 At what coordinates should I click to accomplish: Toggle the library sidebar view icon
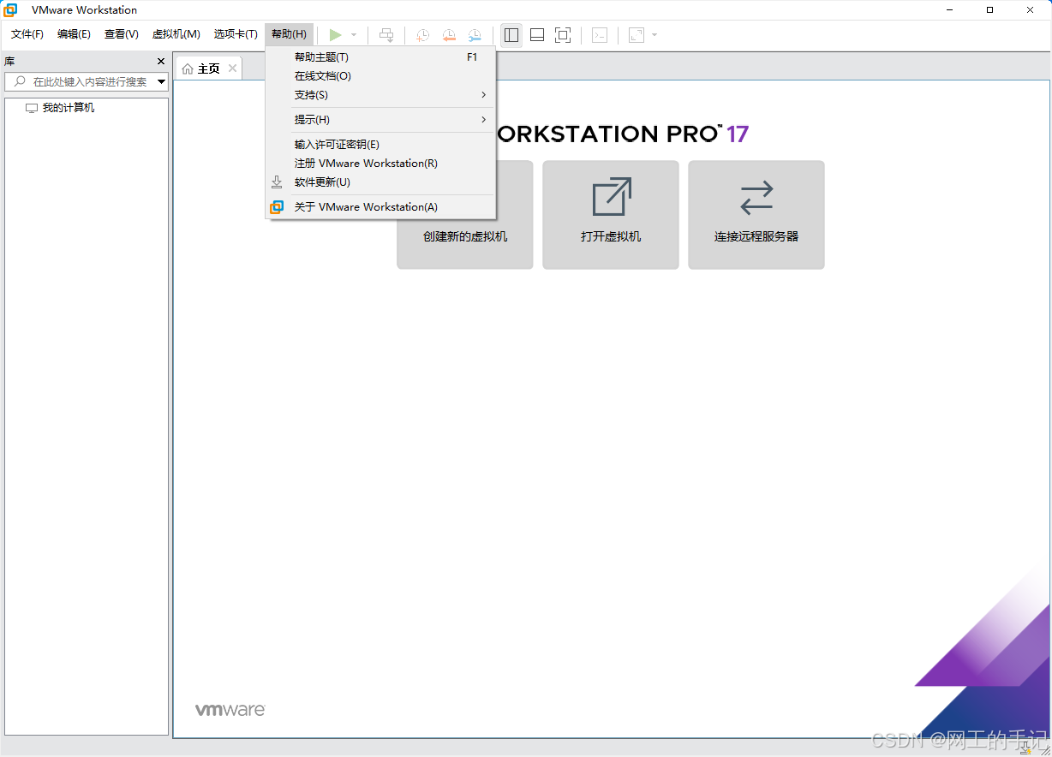click(x=511, y=35)
